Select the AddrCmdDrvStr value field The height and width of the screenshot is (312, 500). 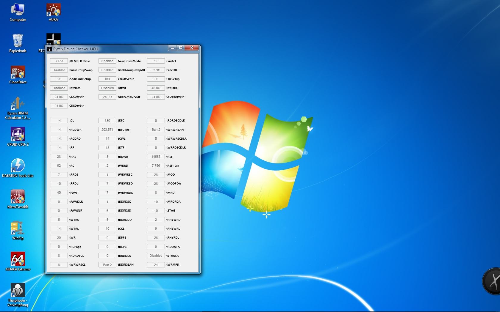[107, 97]
